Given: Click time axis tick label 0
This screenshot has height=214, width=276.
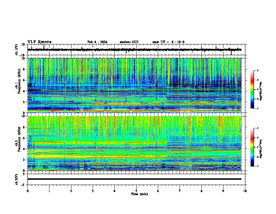Looking at the screenshot, I should (x=28, y=191).
